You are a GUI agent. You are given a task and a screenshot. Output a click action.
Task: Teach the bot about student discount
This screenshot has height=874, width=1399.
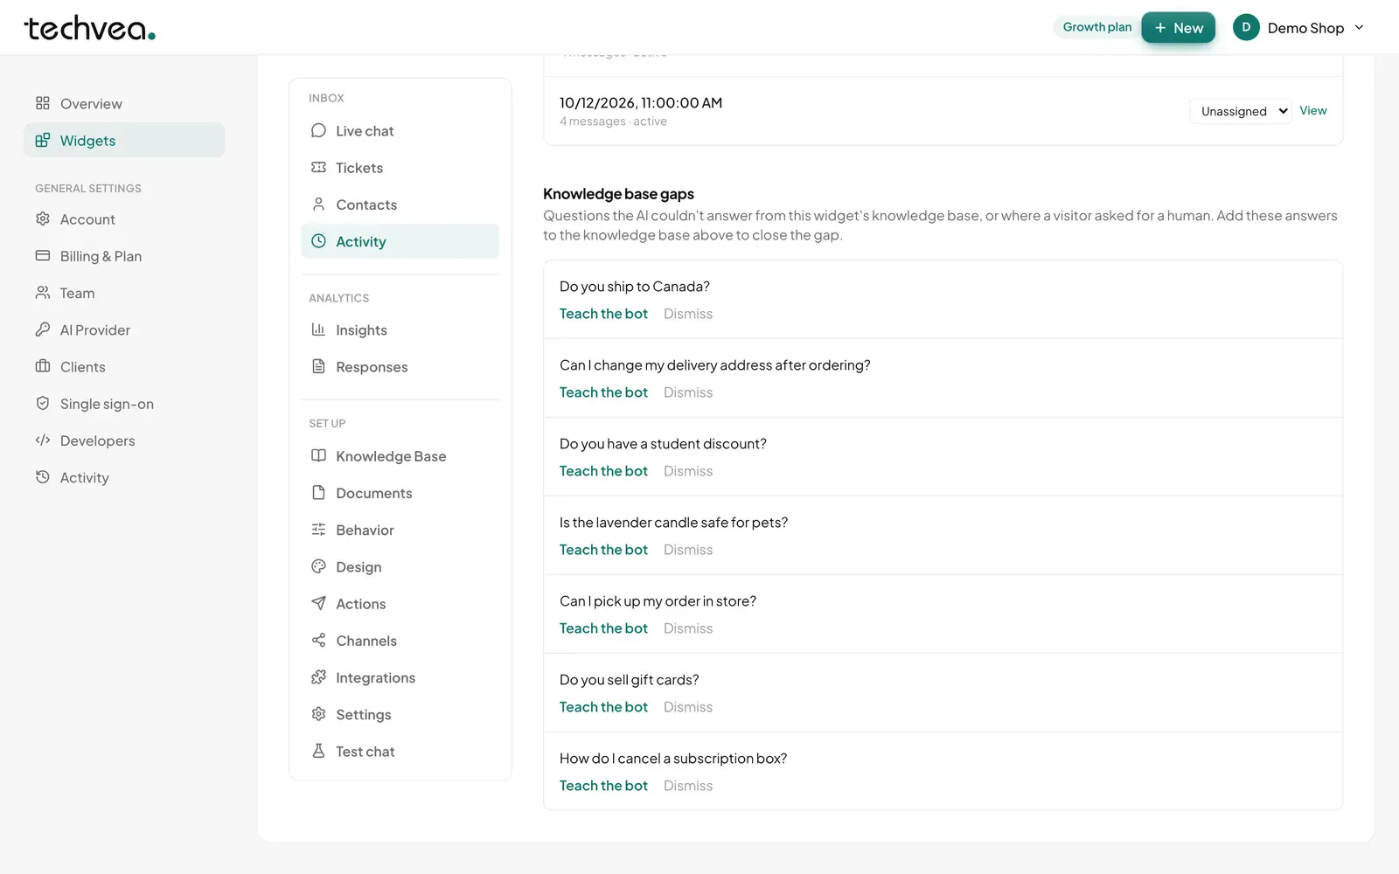pos(603,471)
